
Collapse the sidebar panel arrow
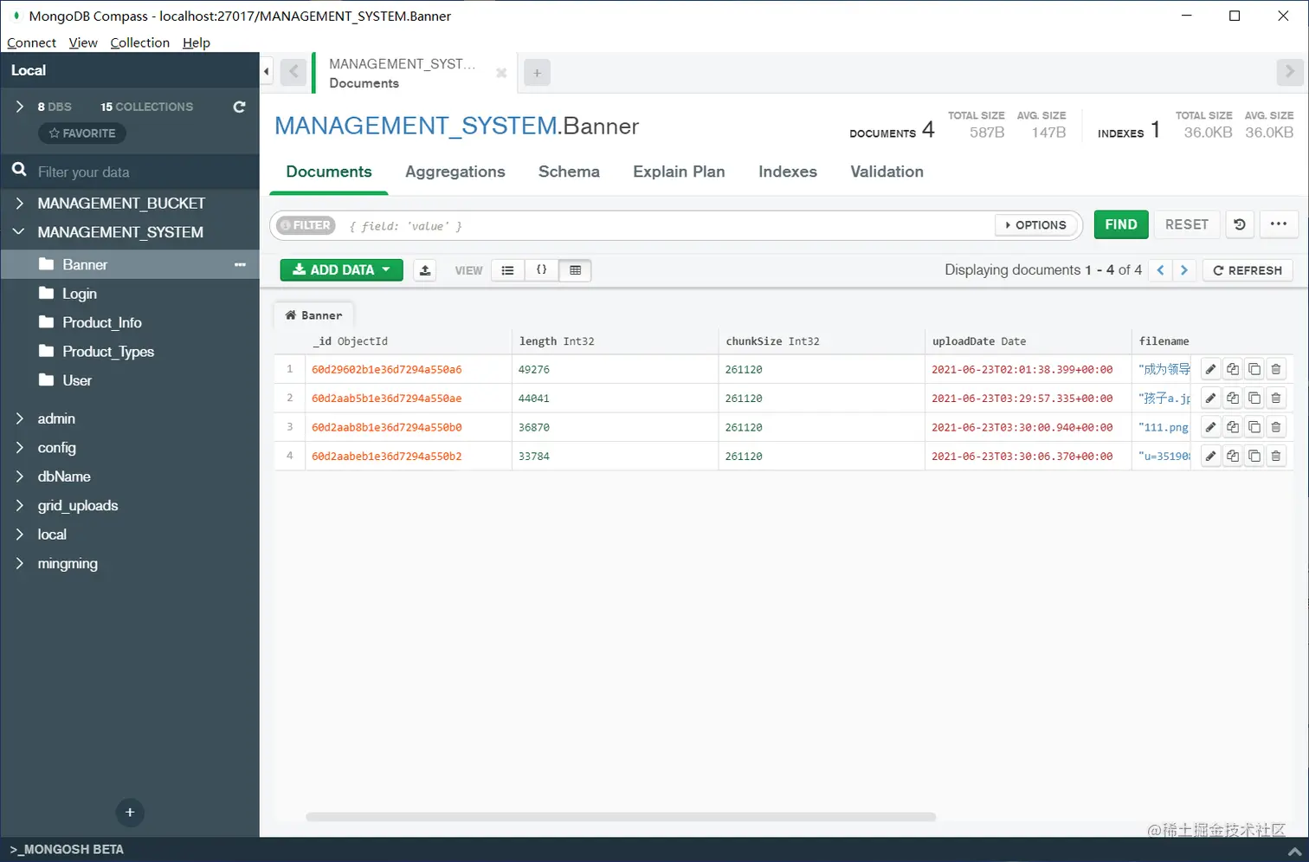(267, 71)
